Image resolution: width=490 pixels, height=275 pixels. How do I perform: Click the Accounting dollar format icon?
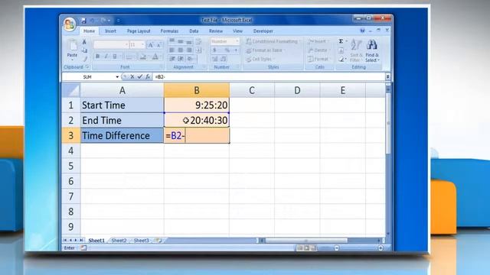coord(214,50)
